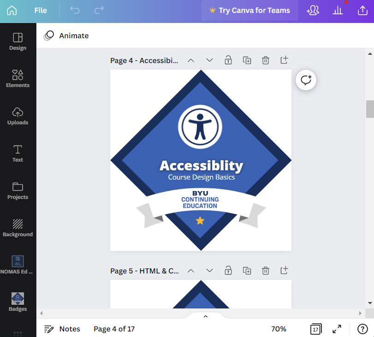Go to Canva home via house icon

12,10
